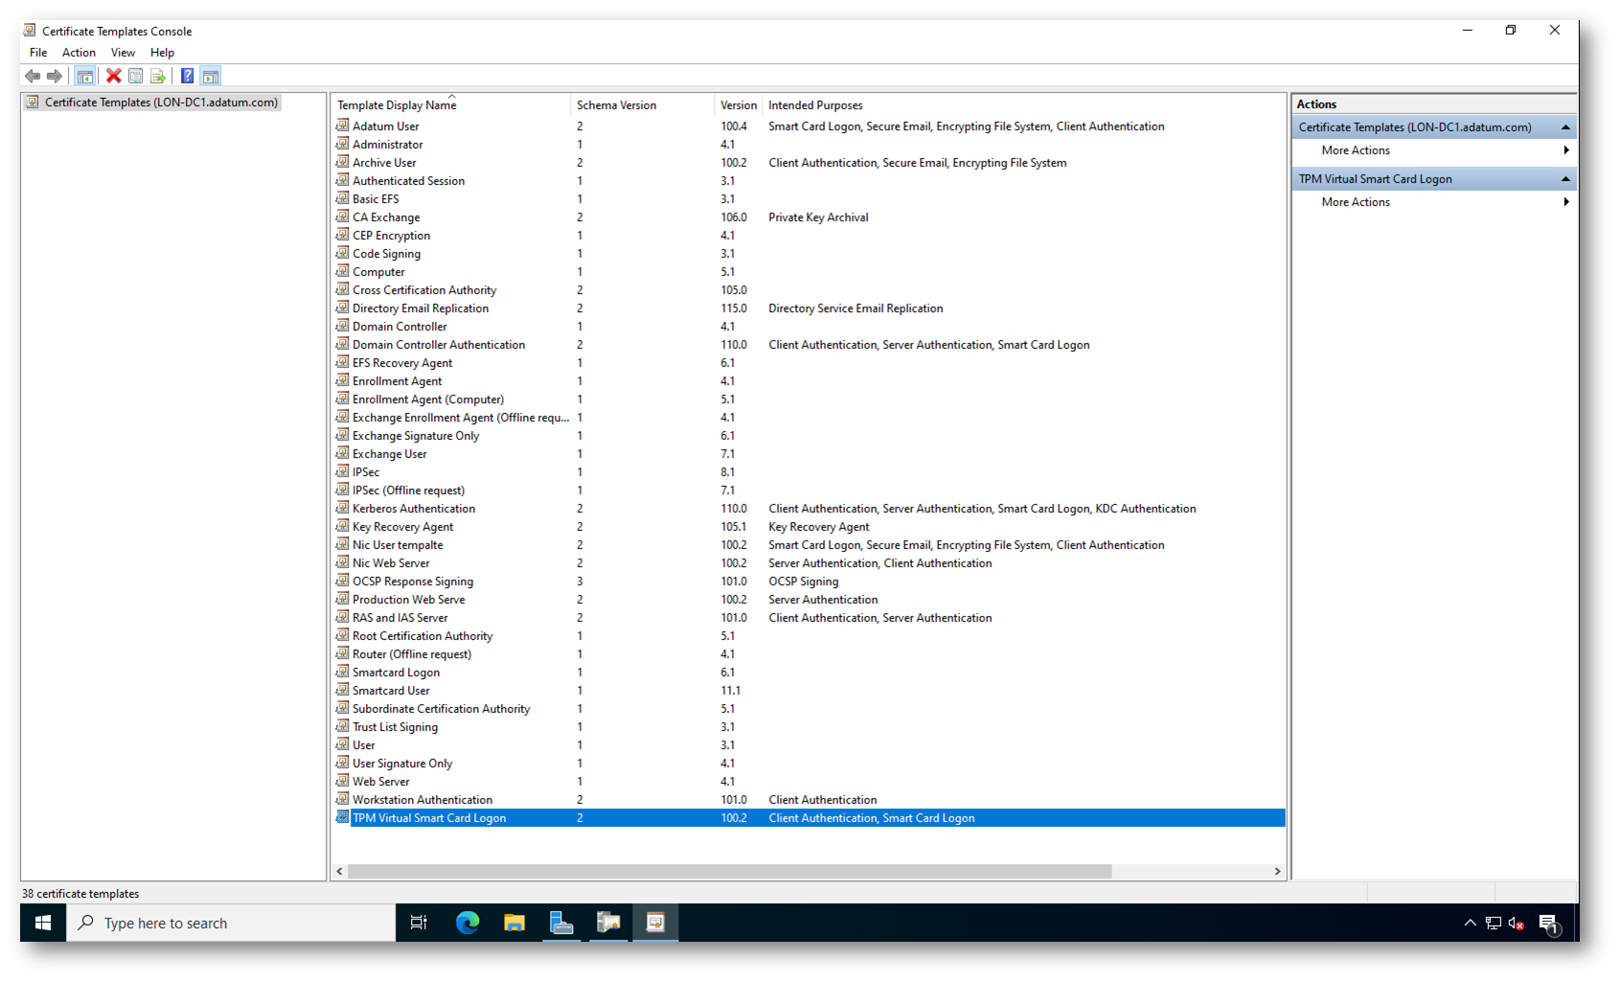This screenshot has width=1620, height=982.
Task: Open Help via blue question mark icon
Action: [188, 76]
